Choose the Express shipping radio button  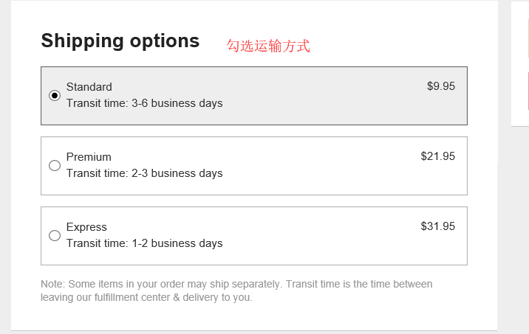click(55, 235)
